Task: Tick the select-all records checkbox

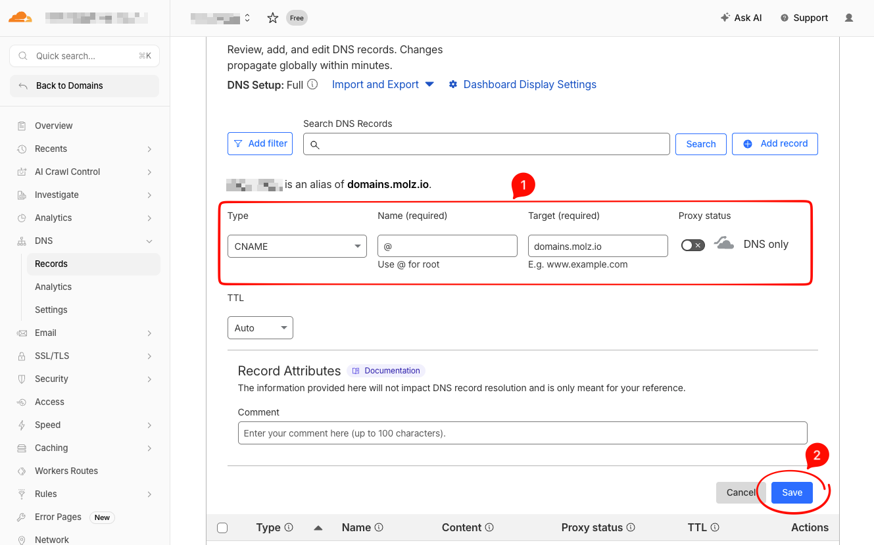Action: point(222,528)
